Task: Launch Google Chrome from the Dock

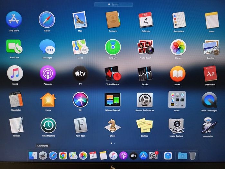Action: (63, 155)
